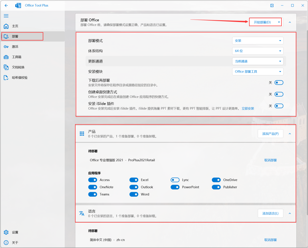308x248 pixels.
Task: Disable the OneDrive application toggle
Action: [x=216, y=180]
